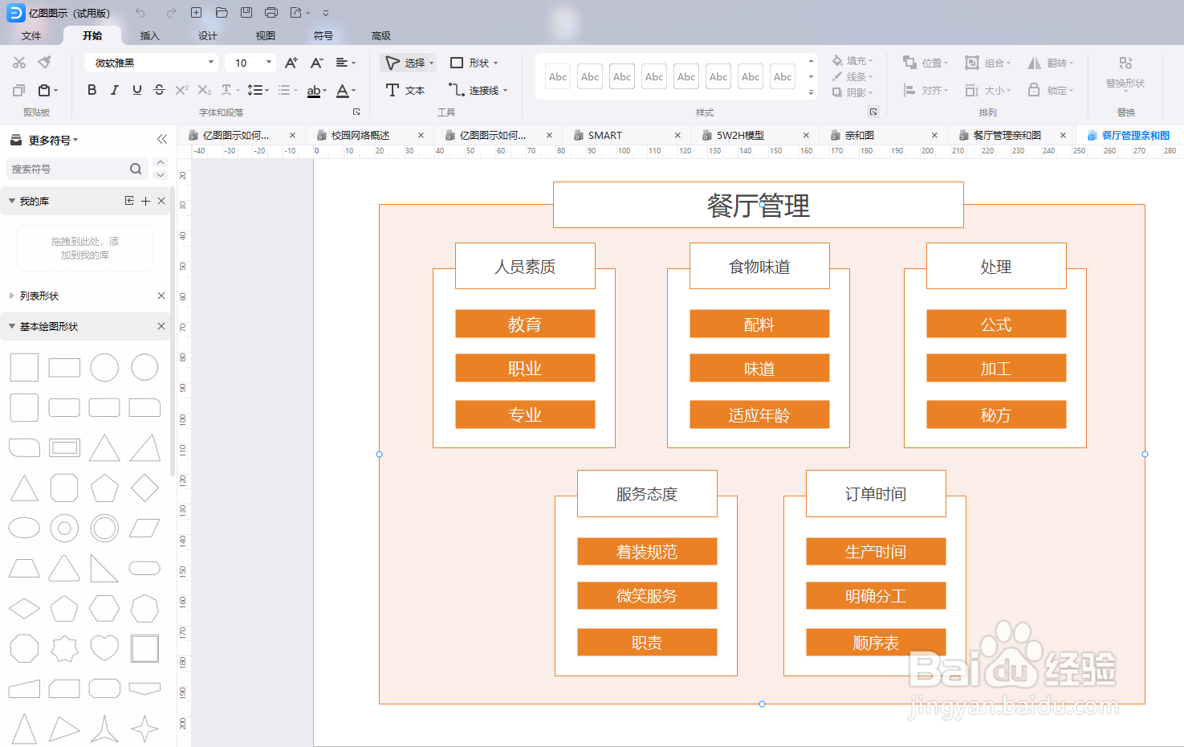1184x747 pixels.
Task: Click the 替换形状 (Replace Shape) icon
Action: [1125, 63]
